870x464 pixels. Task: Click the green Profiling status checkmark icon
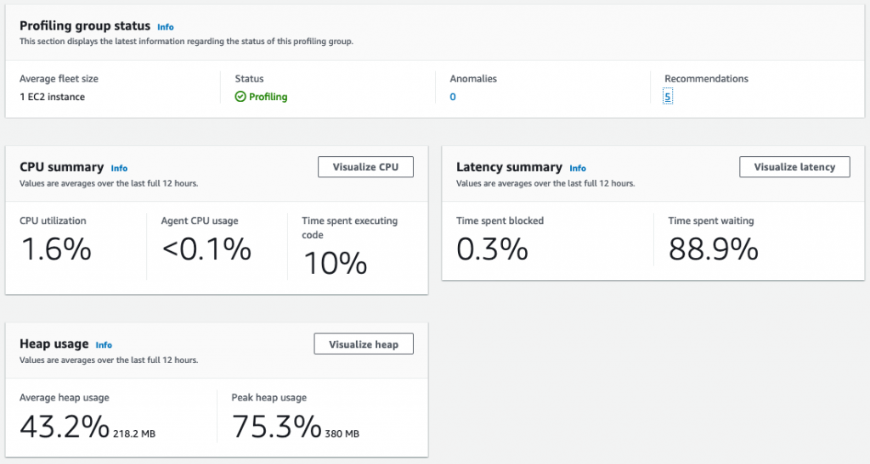240,97
